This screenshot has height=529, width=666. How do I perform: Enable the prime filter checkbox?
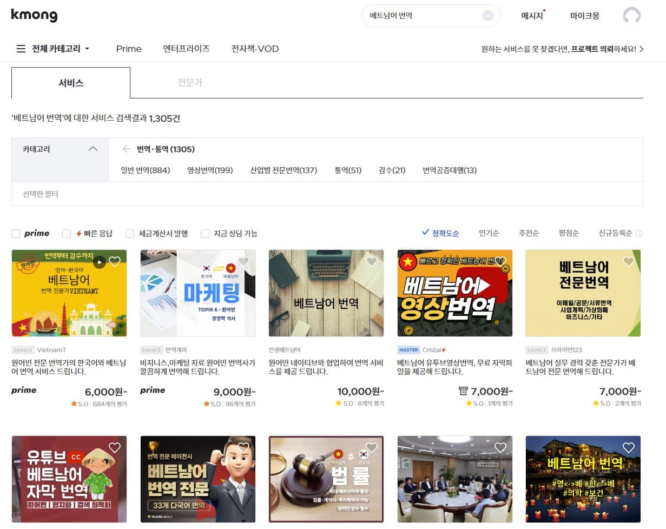coord(16,234)
